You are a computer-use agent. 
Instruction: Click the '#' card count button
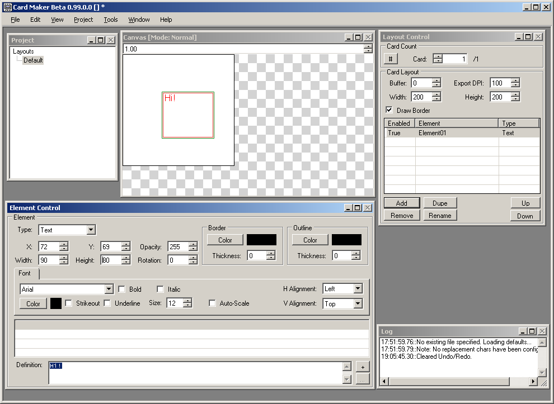391,59
